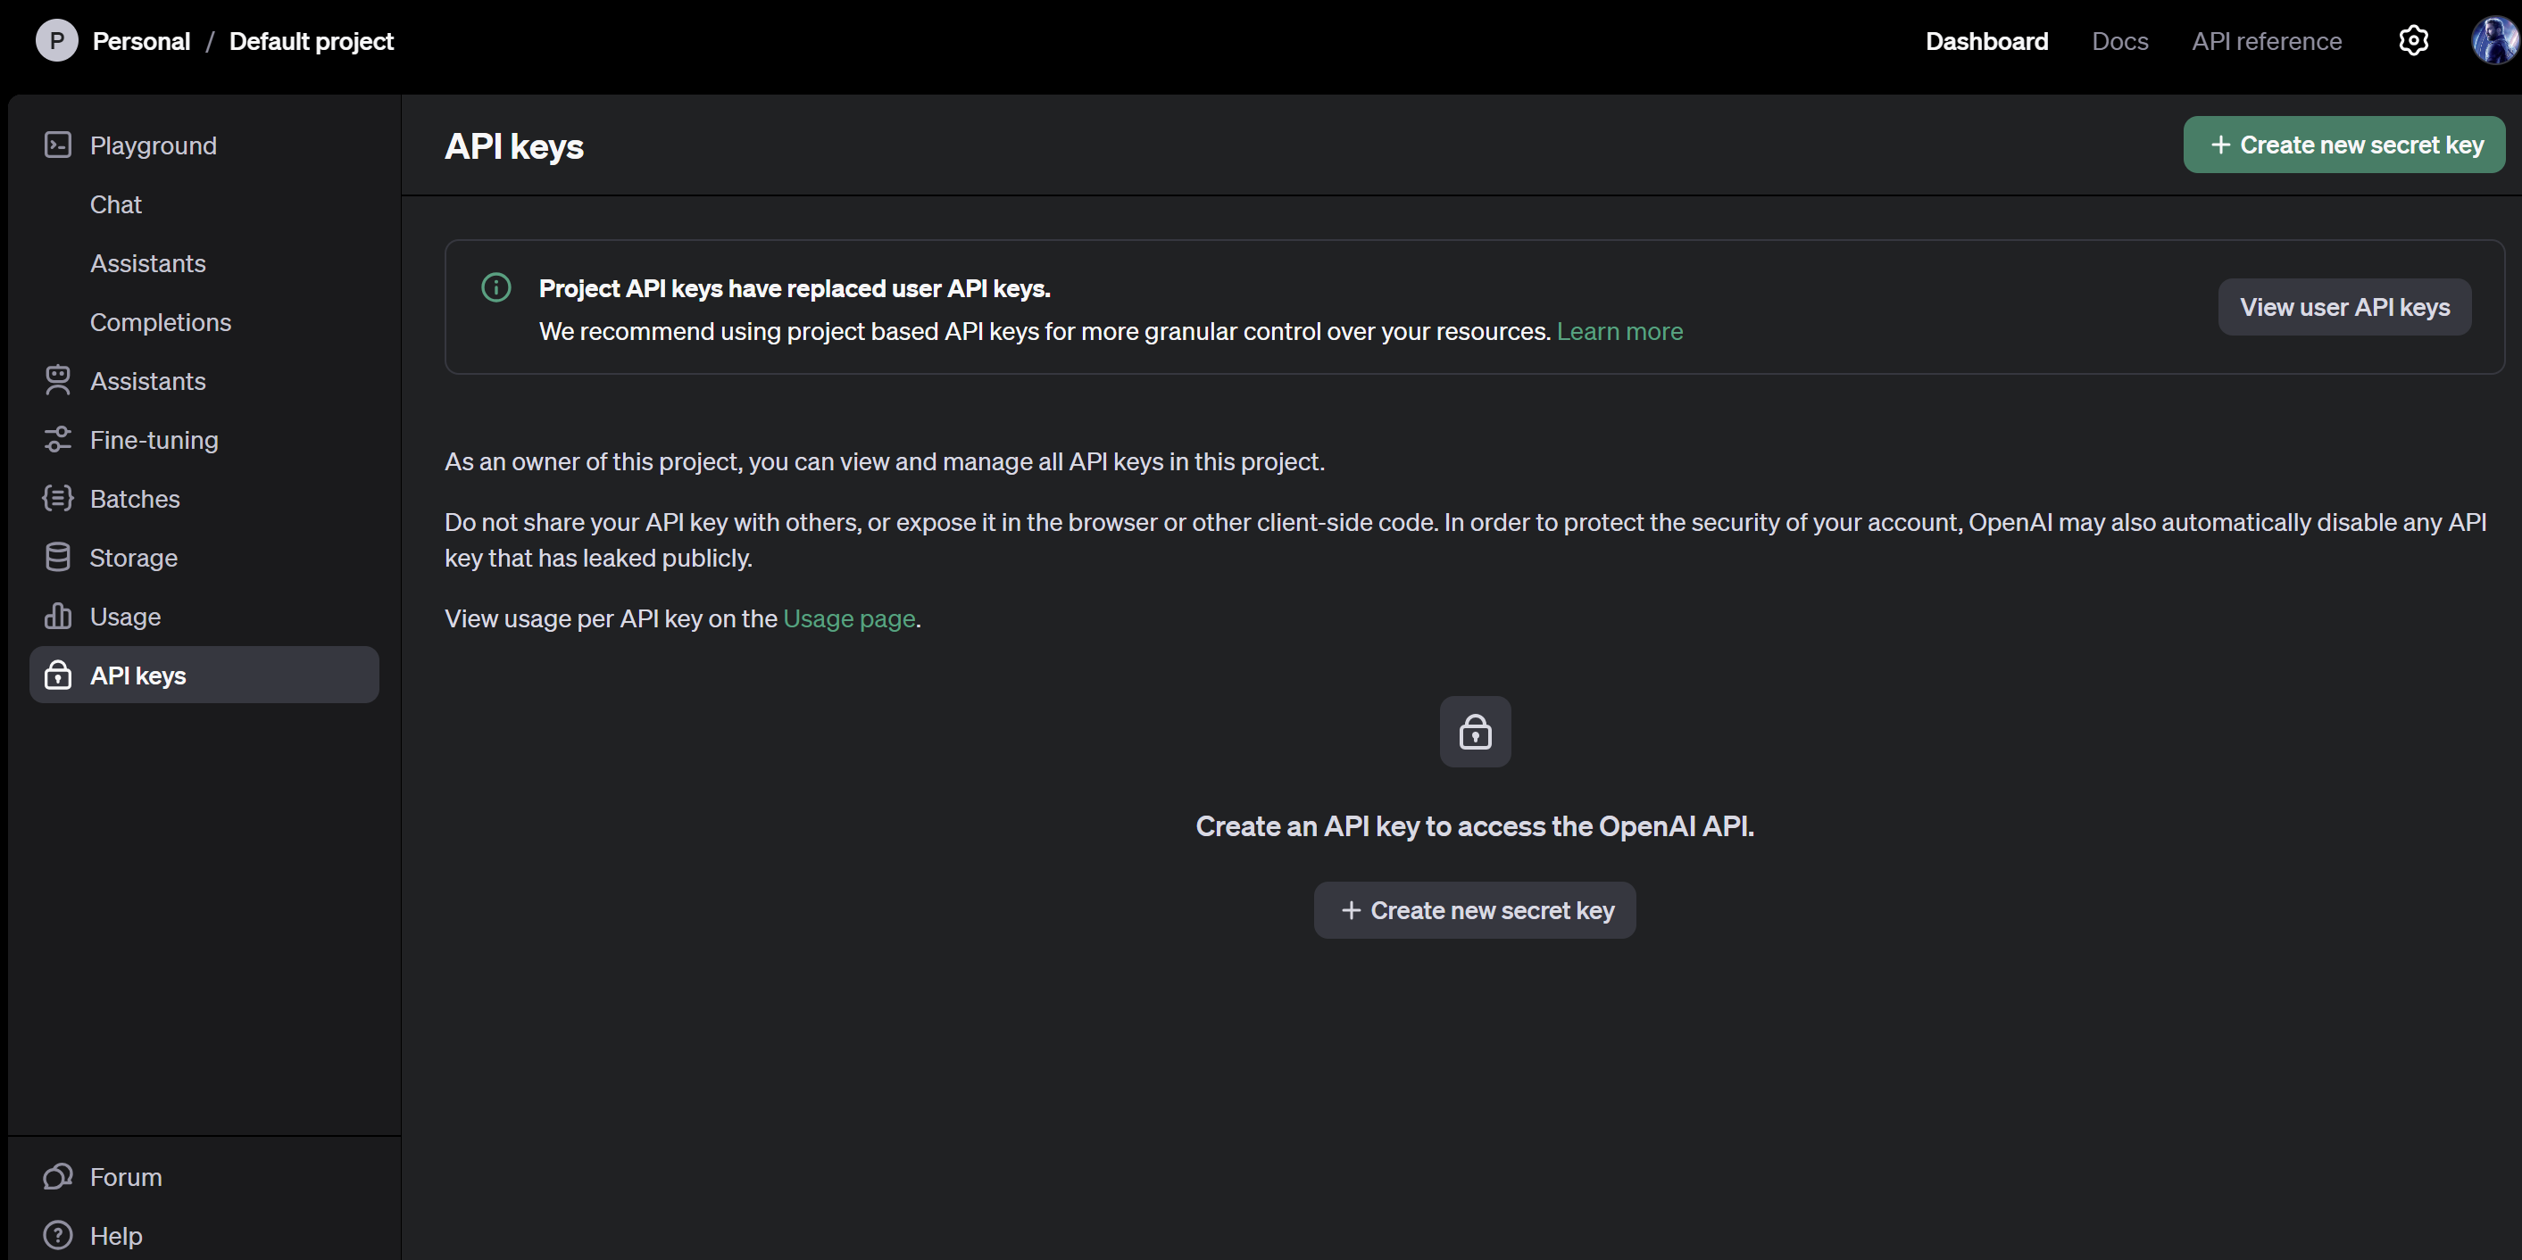
Task: Open Help via the question mark icon
Action: [x=58, y=1234]
